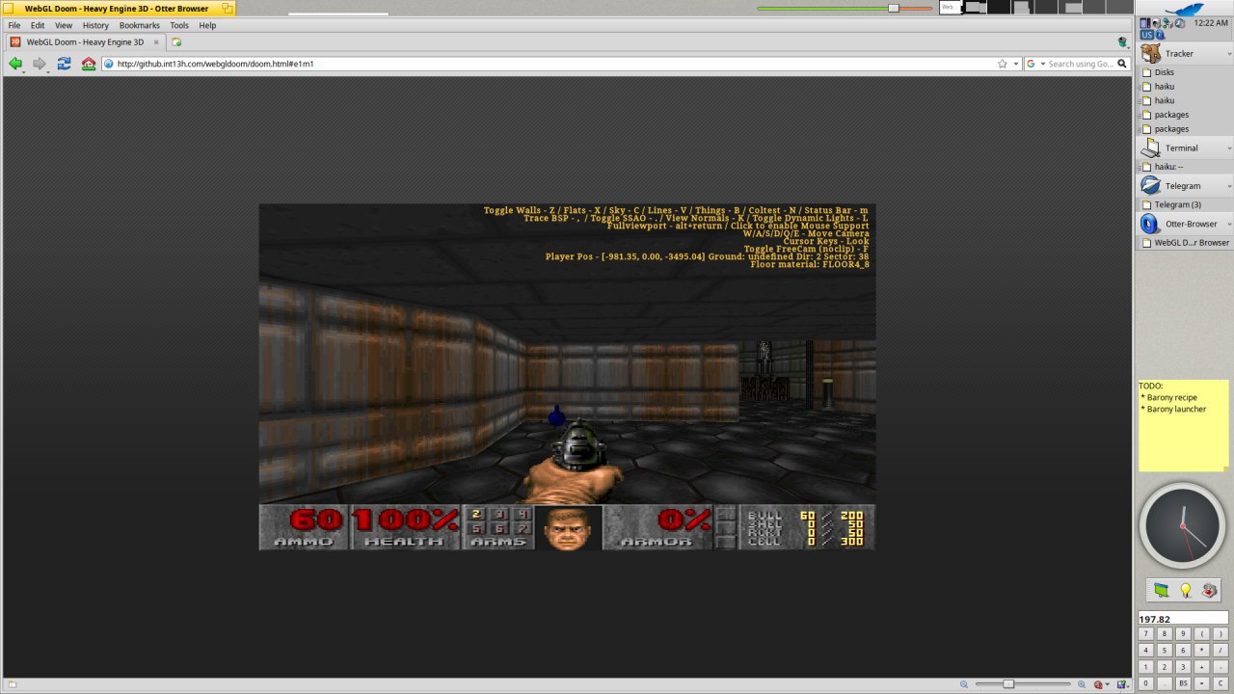1234x694 pixels.
Task: Click calculator equals button
Action: tap(1200, 683)
